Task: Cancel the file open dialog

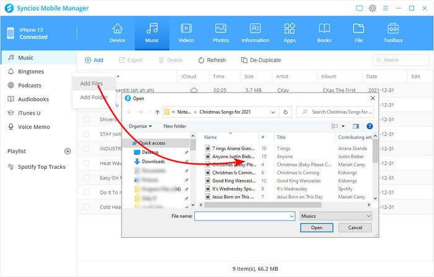Action: (x=355, y=228)
